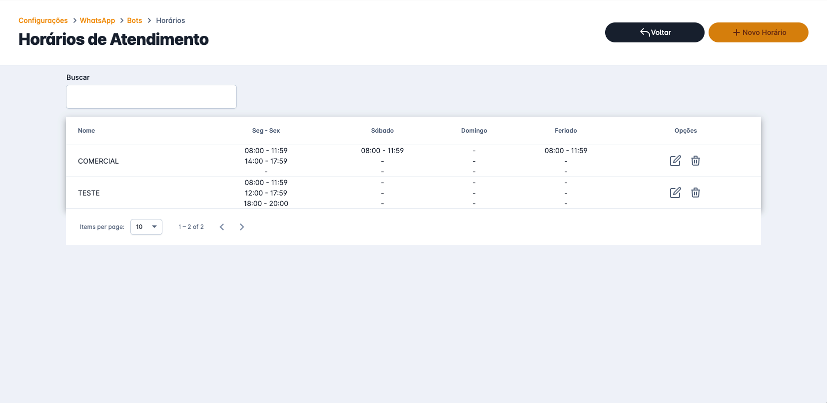Edit the COMERCIAL schedule
This screenshot has height=403, width=827.
pyautogui.click(x=675, y=161)
